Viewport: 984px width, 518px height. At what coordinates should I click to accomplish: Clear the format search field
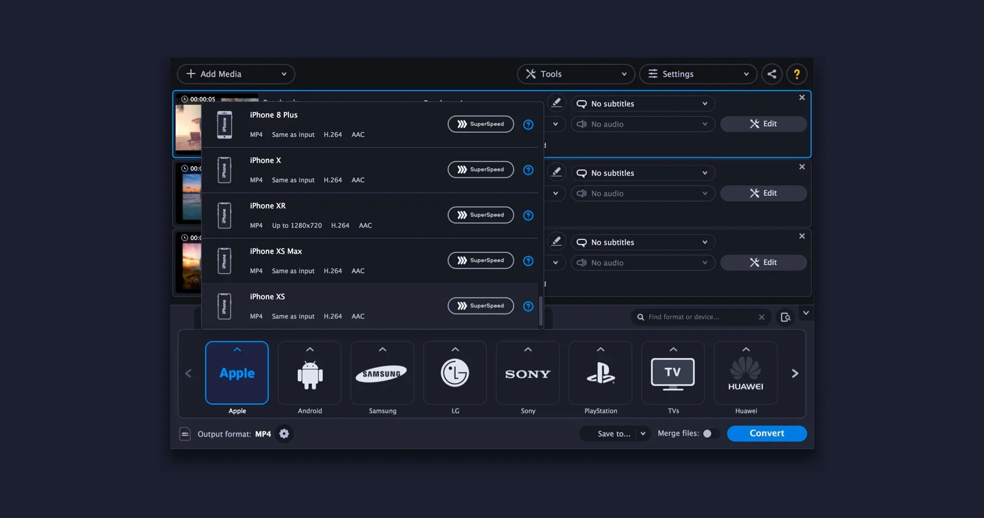(x=761, y=317)
